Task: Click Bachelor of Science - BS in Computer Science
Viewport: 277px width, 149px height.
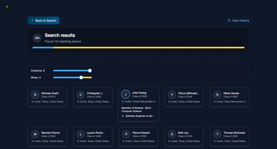Action: point(136,109)
